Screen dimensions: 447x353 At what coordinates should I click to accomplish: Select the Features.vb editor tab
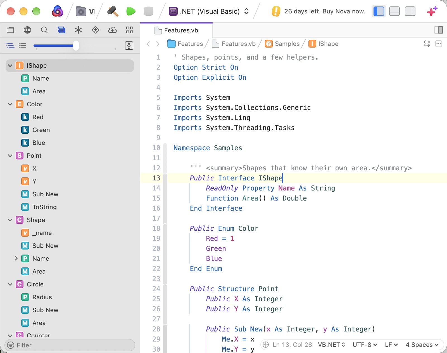[x=177, y=30]
